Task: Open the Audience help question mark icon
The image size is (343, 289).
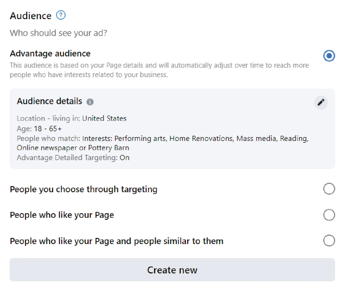Action: tap(61, 15)
